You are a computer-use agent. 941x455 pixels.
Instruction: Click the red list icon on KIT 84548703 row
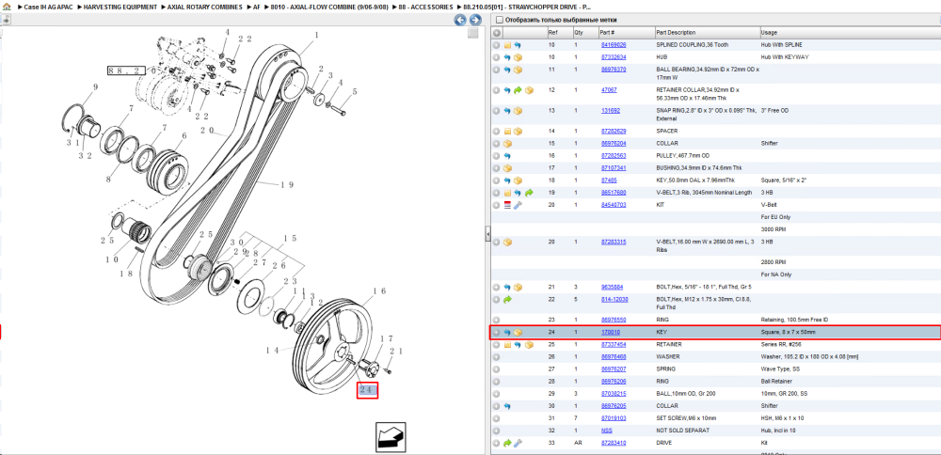click(x=507, y=205)
